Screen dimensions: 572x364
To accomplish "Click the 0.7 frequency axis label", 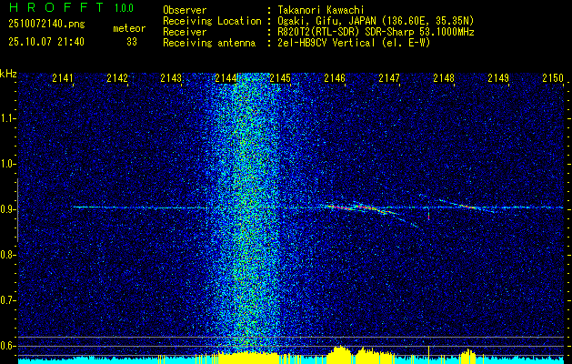I will coord(7,301).
